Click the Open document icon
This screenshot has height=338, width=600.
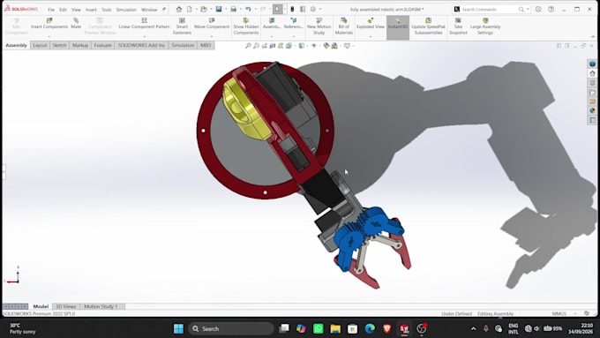tap(204, 9)
